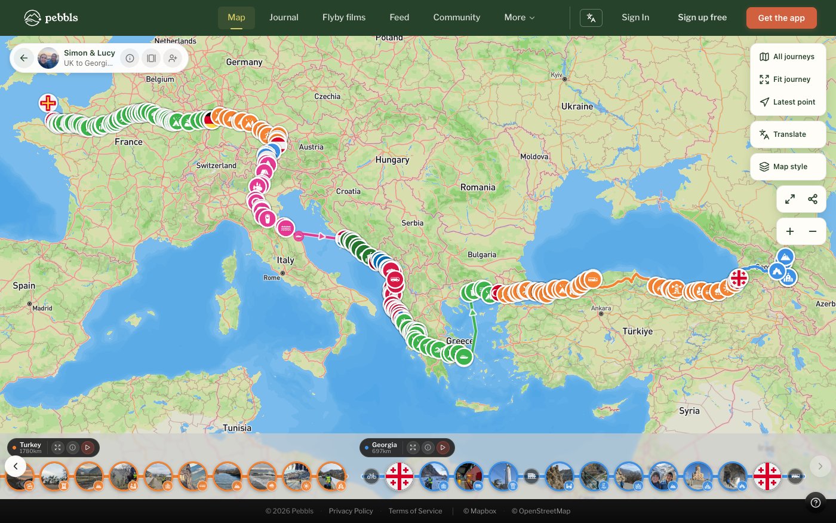Fit Turkey stage to map view
Image resolution: width=836 pixels, height=523 pixels.
[58, 447]
